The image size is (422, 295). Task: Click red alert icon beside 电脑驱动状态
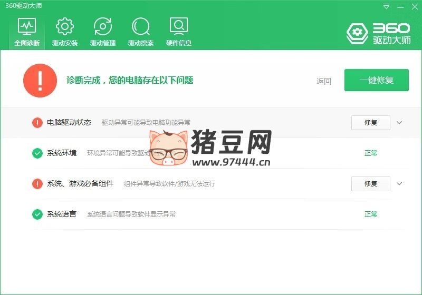point(37,123)
